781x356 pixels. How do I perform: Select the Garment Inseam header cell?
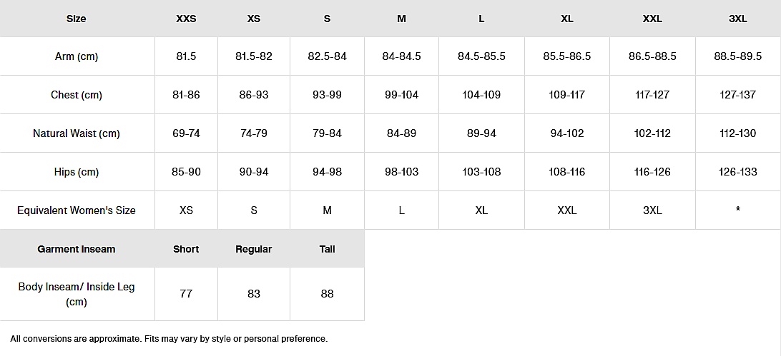coord(77,249)
